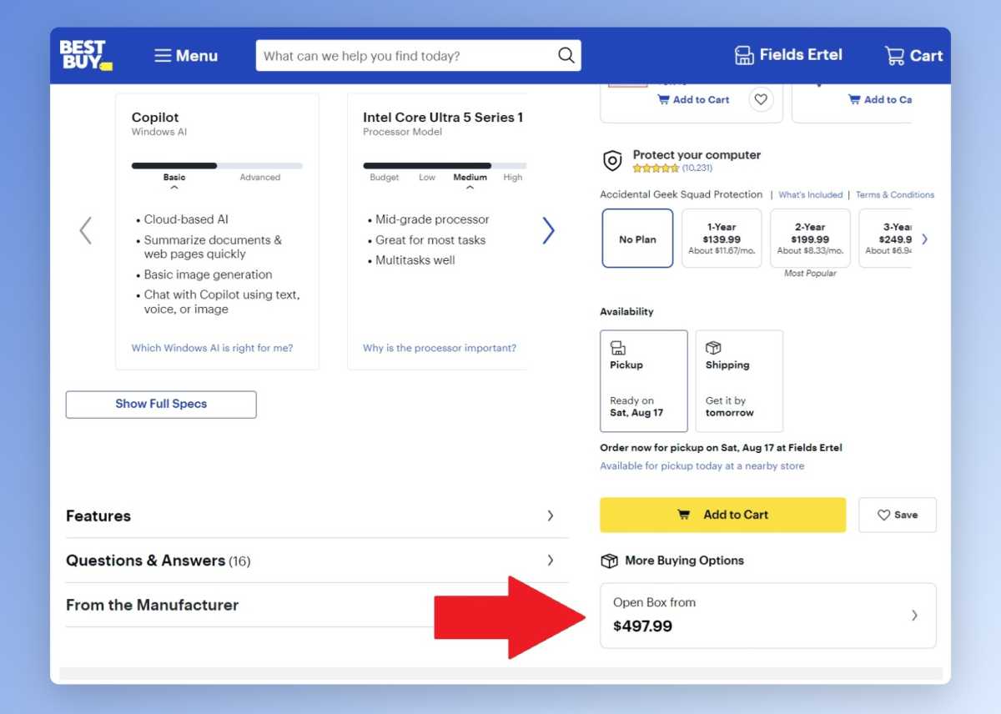Open the Cart
The width and height of the screenshot is (1001, 714).
tap(913, 56)
